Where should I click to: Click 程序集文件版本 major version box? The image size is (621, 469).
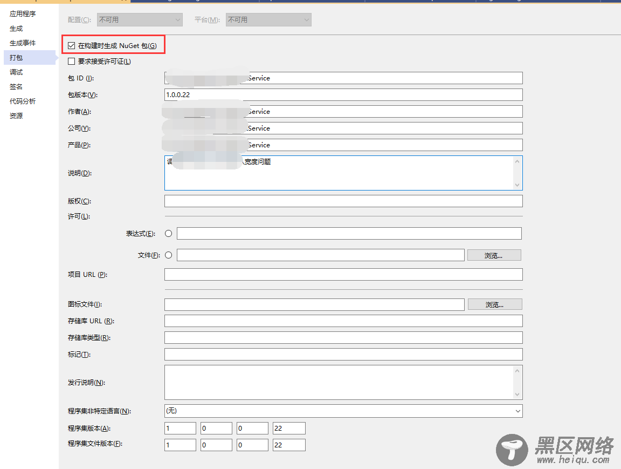180,445
